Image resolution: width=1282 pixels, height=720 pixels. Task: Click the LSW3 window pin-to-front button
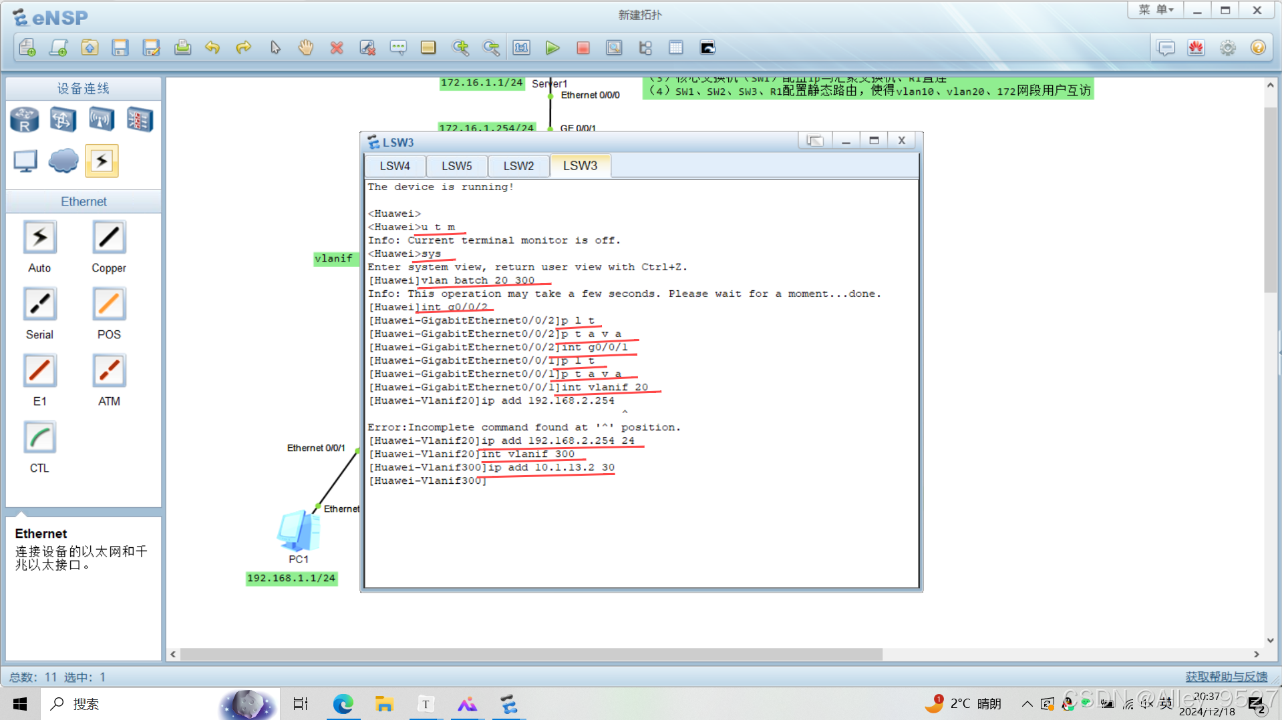pos(815,141)
